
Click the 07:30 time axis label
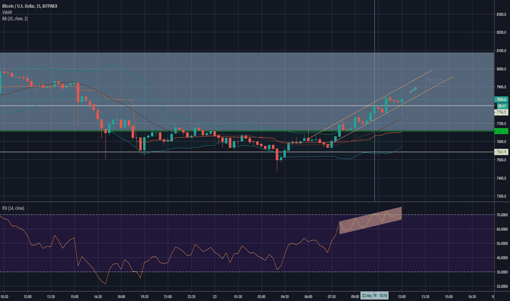click(332, 297)
